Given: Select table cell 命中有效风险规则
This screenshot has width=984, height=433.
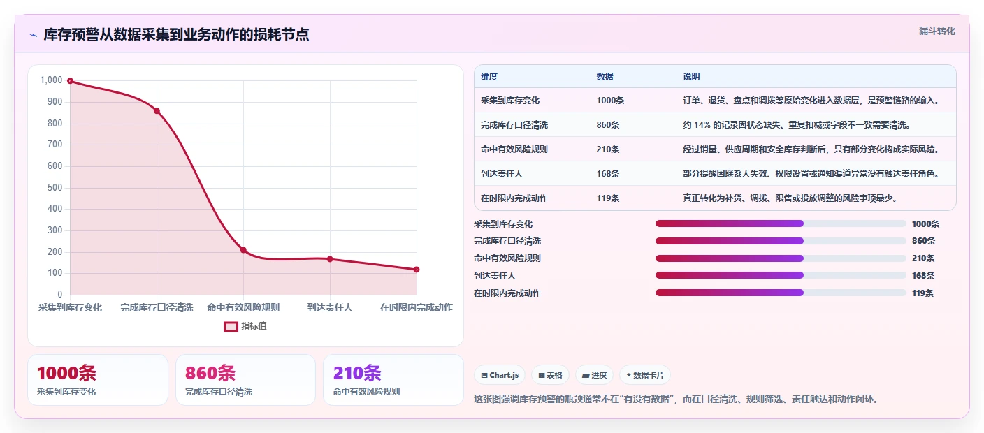Looking at the screenshot, I should (514, 149).
